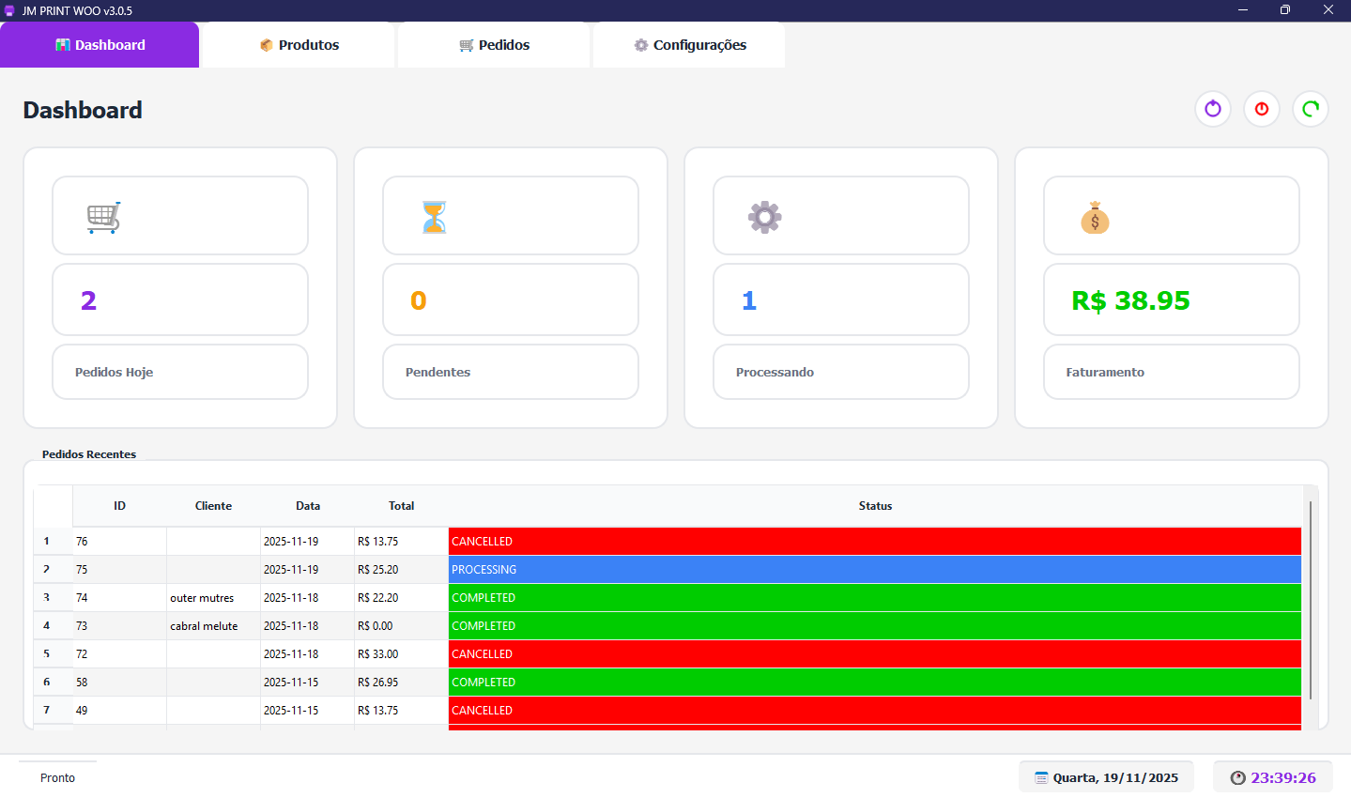
Task: Switch to the Produtos tab
Action: point(299,45)
